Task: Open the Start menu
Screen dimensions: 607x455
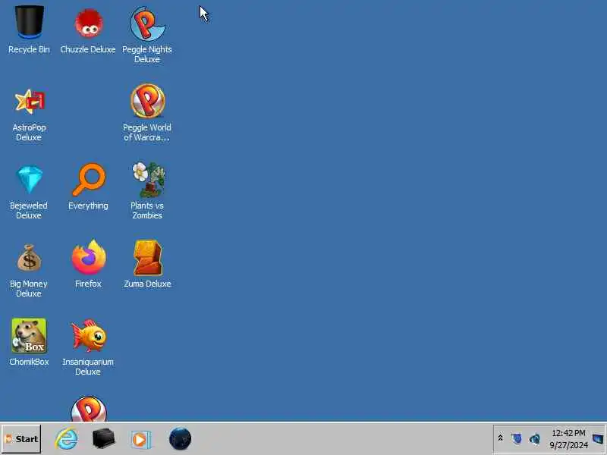Action: coord(21,439)
